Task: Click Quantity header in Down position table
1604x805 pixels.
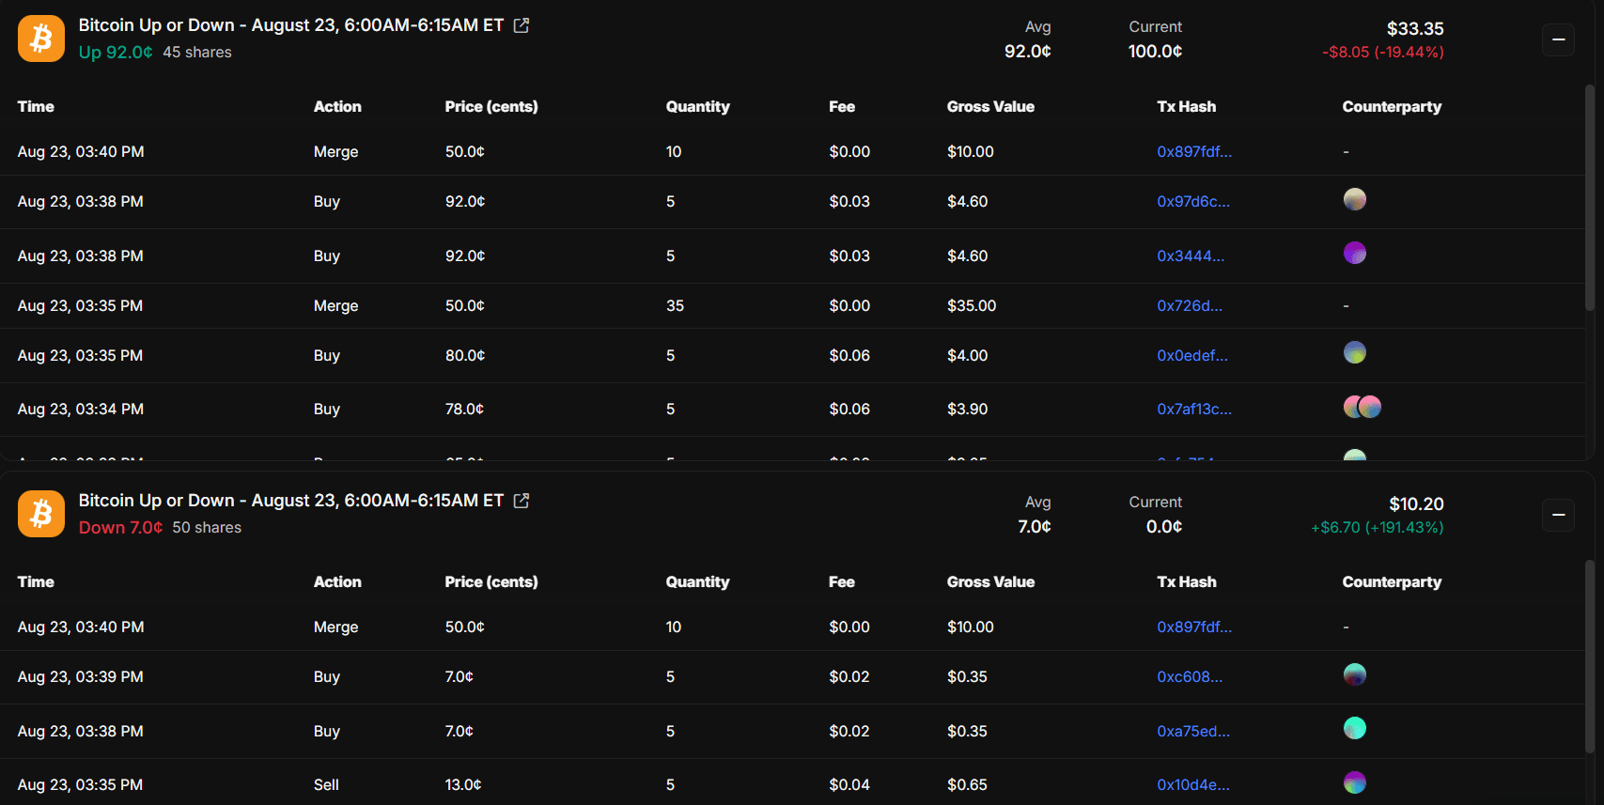Action: [697, 581]
